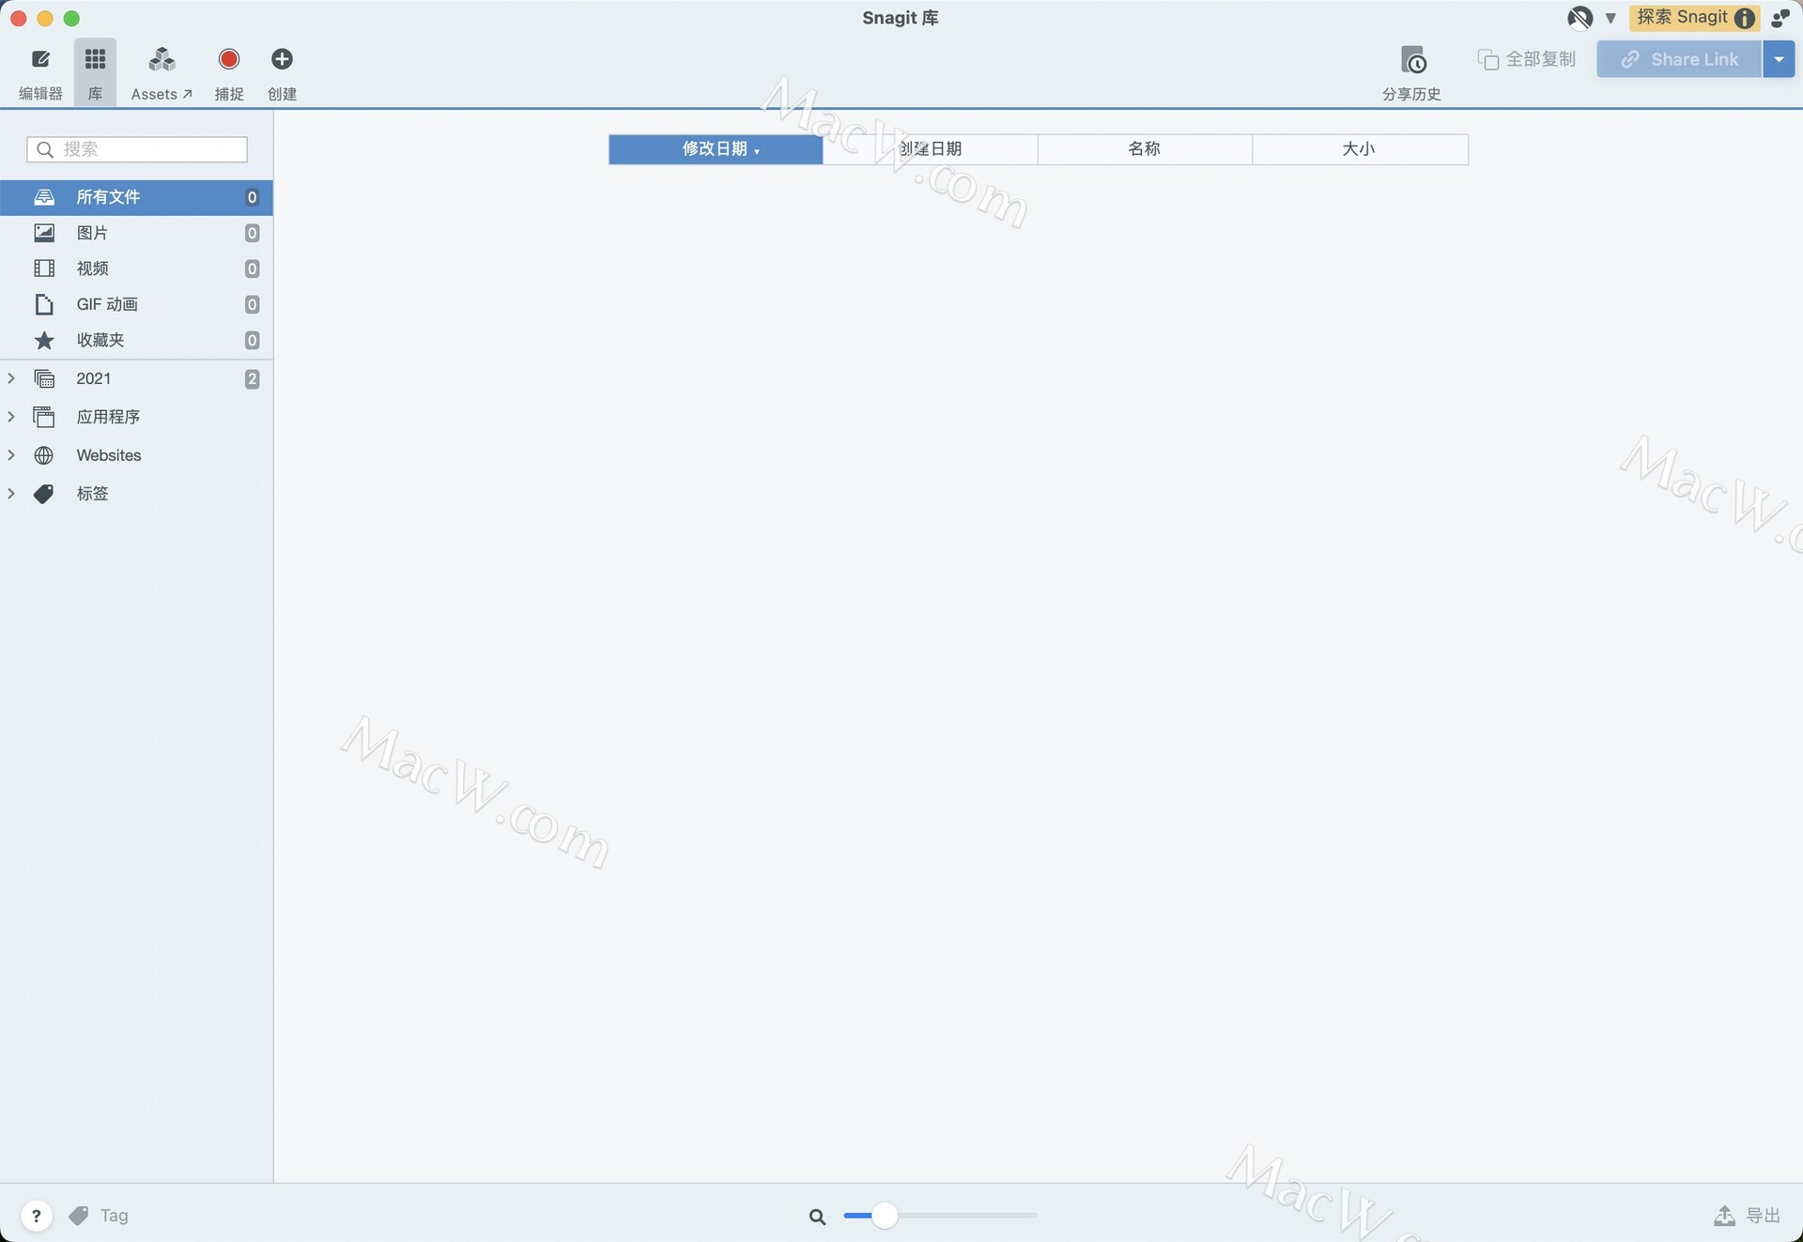Click the Tag button in bottom bar
1803x1242 pixels.
click(x=99, y=1216)
